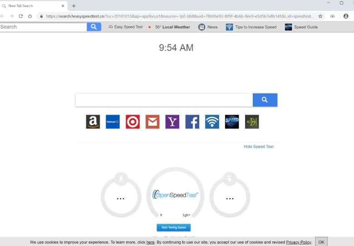View the site security lock info

[x=41, y=16]
